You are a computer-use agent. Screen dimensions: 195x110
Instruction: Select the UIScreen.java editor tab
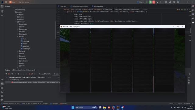[97, 6]
